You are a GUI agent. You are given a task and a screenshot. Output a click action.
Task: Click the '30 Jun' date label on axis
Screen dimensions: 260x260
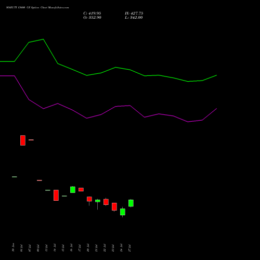pos(13,248)
